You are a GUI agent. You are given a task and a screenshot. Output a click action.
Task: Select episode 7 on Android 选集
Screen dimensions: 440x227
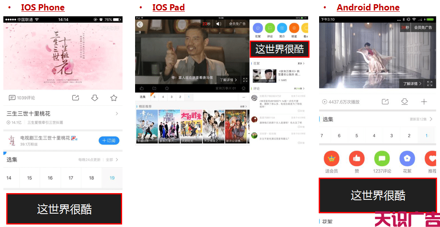(x=322, y=135)
